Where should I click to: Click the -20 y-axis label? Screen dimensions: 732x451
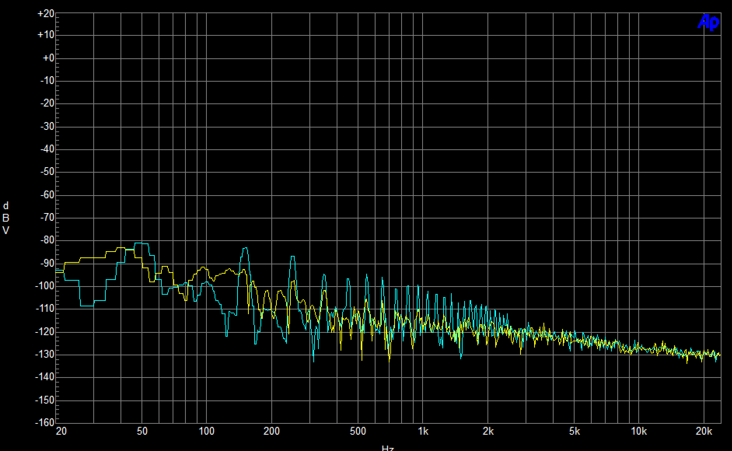point(47,103)
